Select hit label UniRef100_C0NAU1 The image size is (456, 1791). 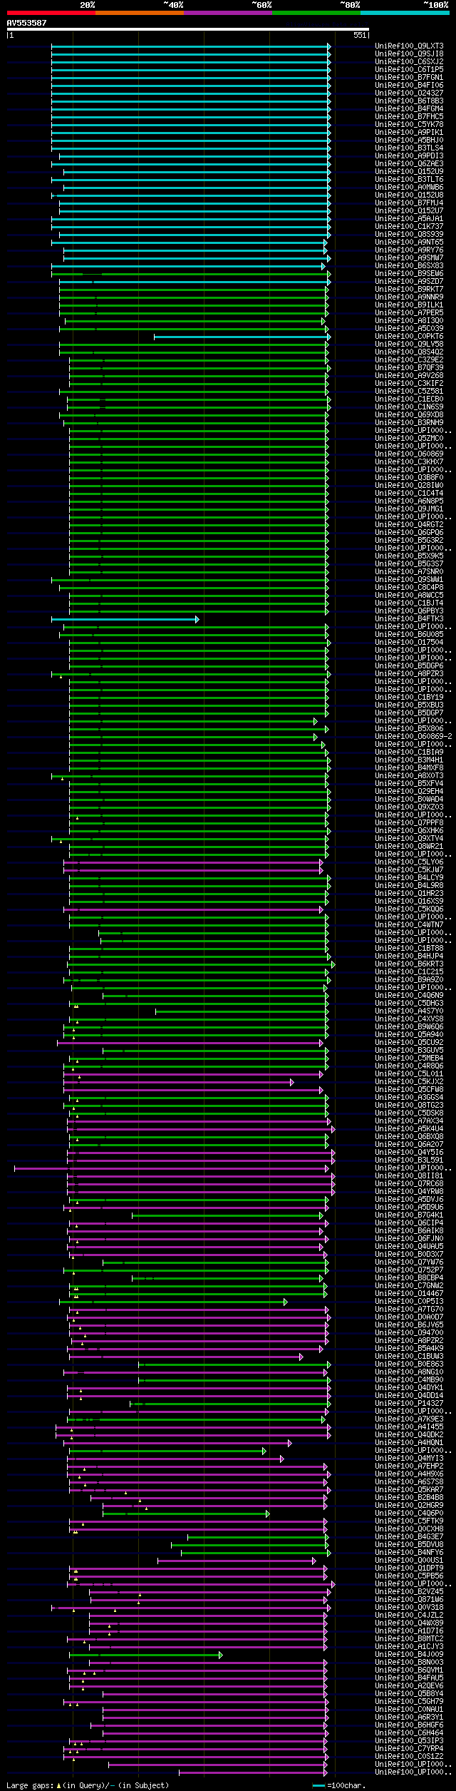(x=409, y=1710)
